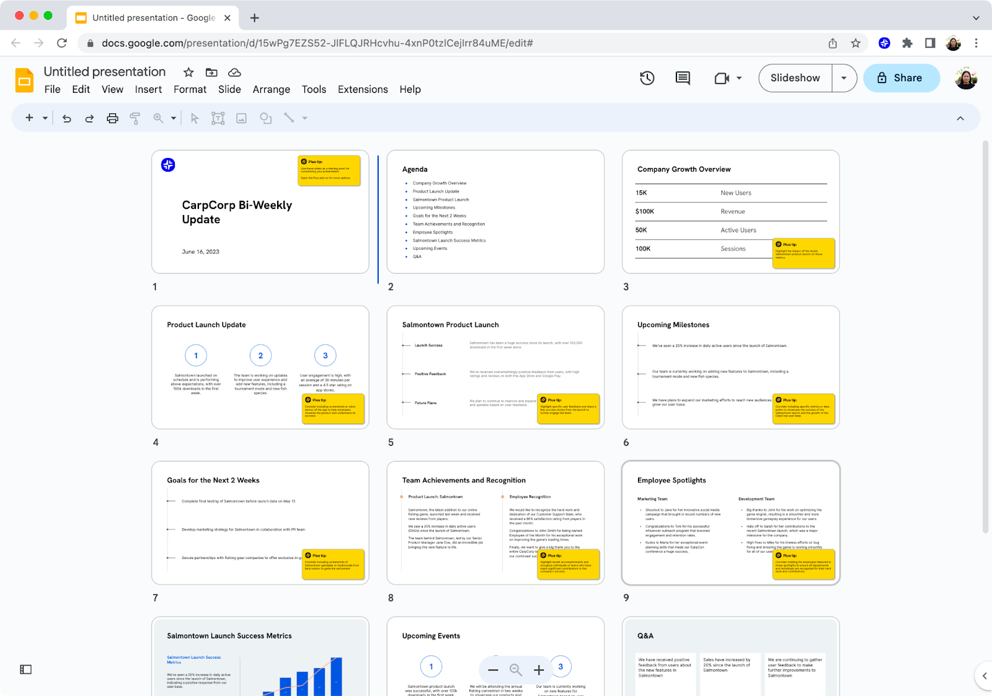Image resolution: width=992 pixels, height=696 pixels.
Task: Select Product Launch Update slide
Action: (x=260, y=368)
